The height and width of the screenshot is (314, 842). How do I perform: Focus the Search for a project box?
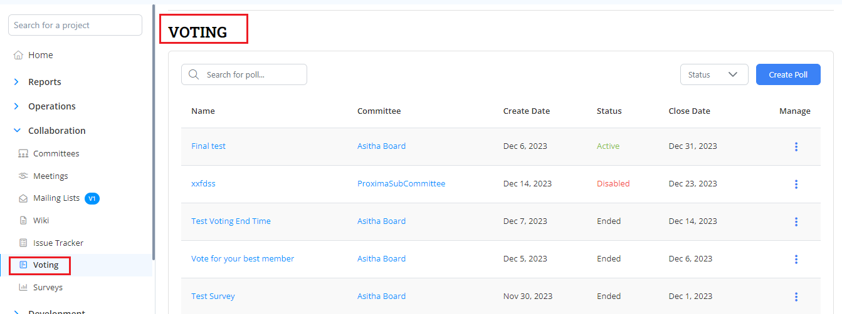[75, 25]
